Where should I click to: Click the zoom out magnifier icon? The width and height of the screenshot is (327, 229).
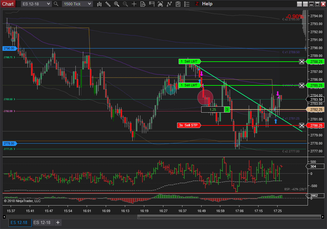125,4
